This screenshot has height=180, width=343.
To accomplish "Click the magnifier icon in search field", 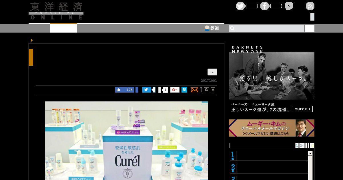I will [x=232, y=28].
